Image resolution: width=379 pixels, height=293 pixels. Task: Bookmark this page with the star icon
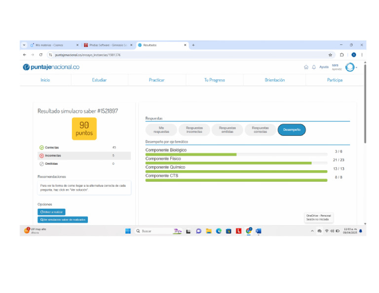(x=330, y=55)
